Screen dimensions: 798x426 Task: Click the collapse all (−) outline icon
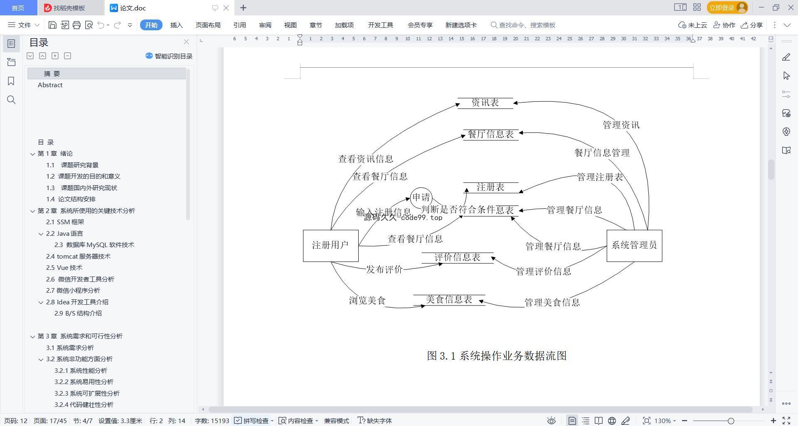(67, 56)
